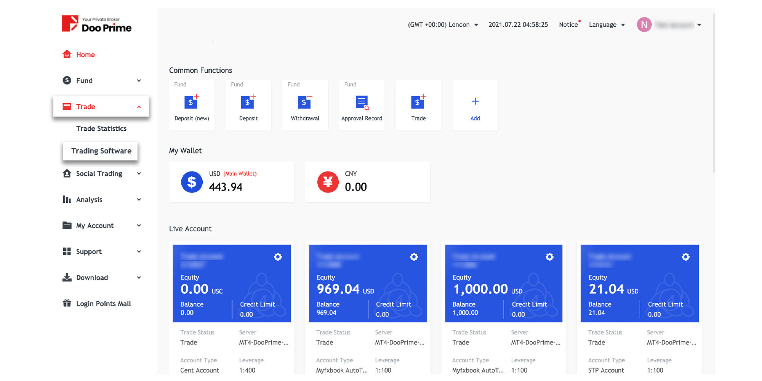Open settings gear on the 21.04 USD account
This screenshot has height=381, width=762.
pyautogui.click(x=685, y=257)
